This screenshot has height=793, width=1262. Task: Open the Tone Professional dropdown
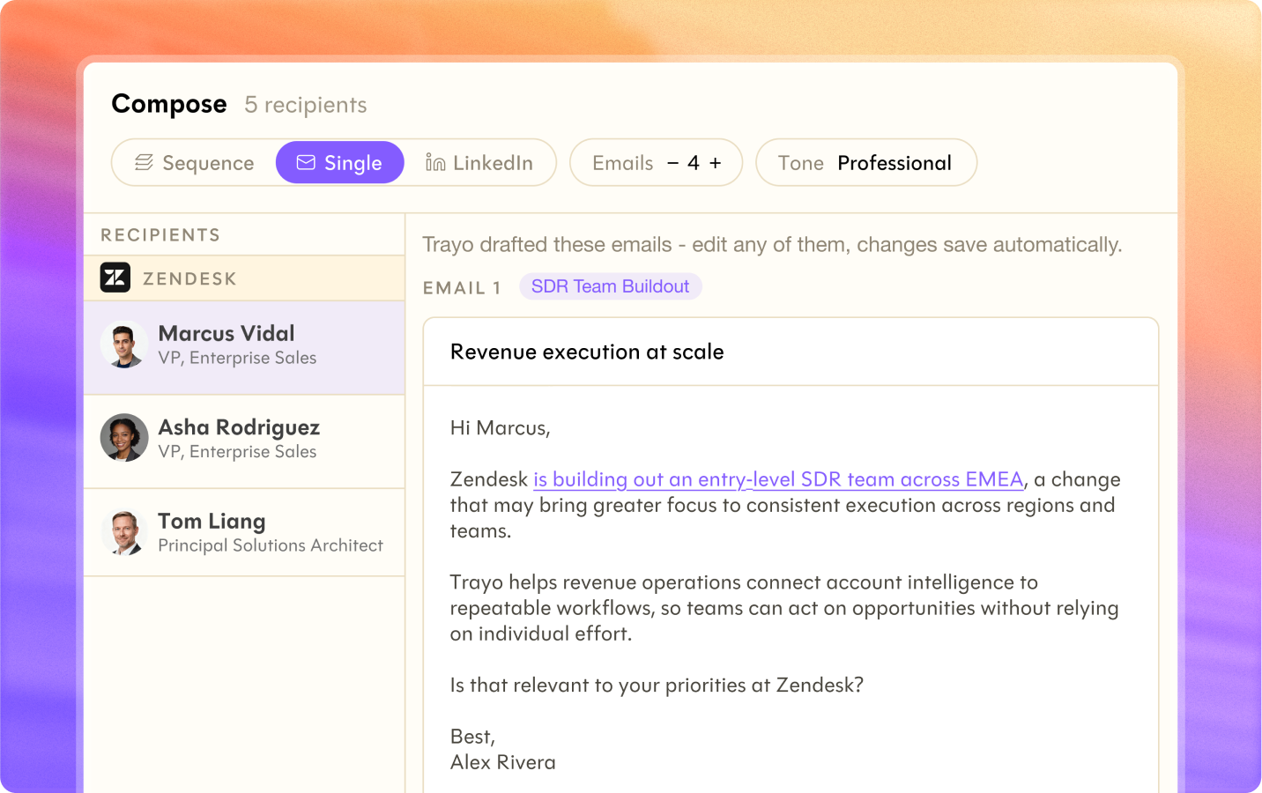tap(866, 163)
